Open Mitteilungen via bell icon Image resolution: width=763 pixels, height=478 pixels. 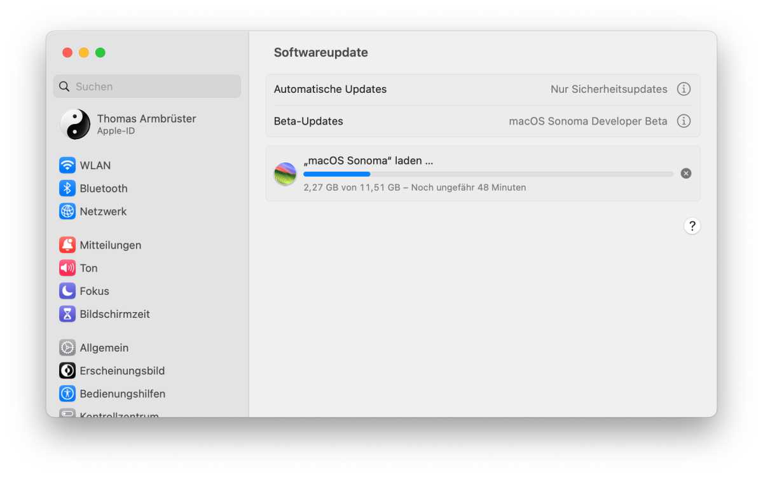(67, 245)
